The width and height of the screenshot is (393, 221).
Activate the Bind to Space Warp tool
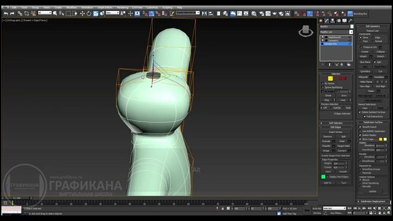point(33,14)
